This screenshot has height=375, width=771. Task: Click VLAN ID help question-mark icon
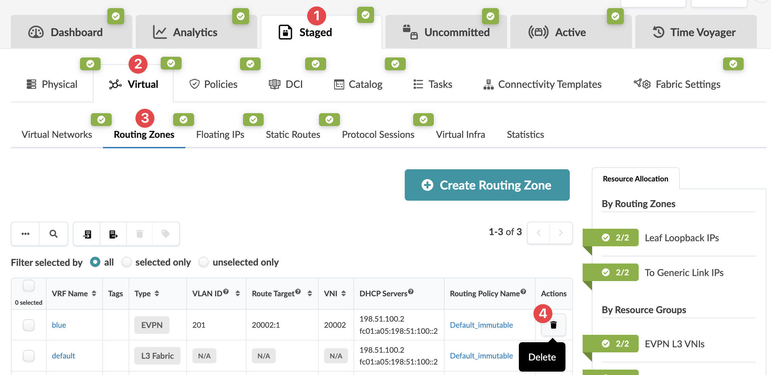click(x=226, y=292)
